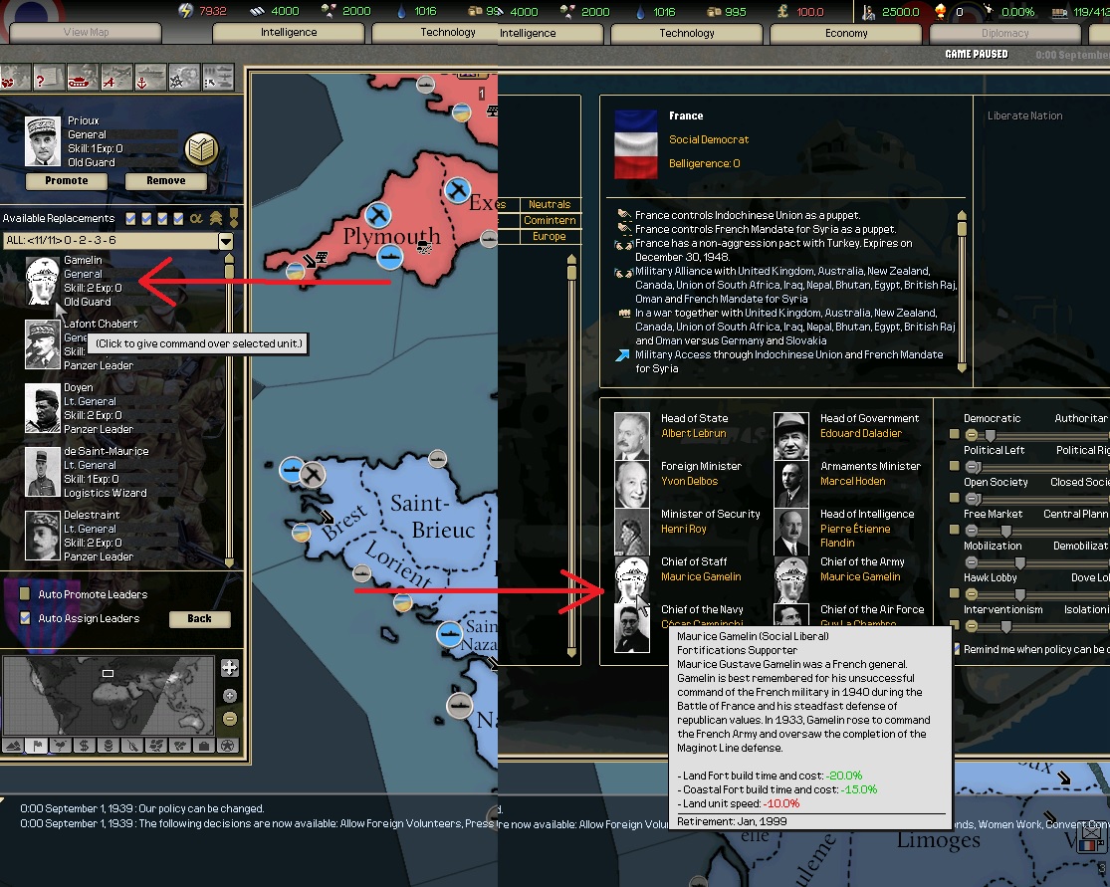
Task: Switch to the View Map tab
Action: [86, 32]
